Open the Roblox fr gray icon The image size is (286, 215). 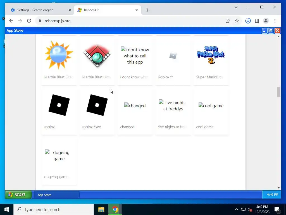coord(173,55)
